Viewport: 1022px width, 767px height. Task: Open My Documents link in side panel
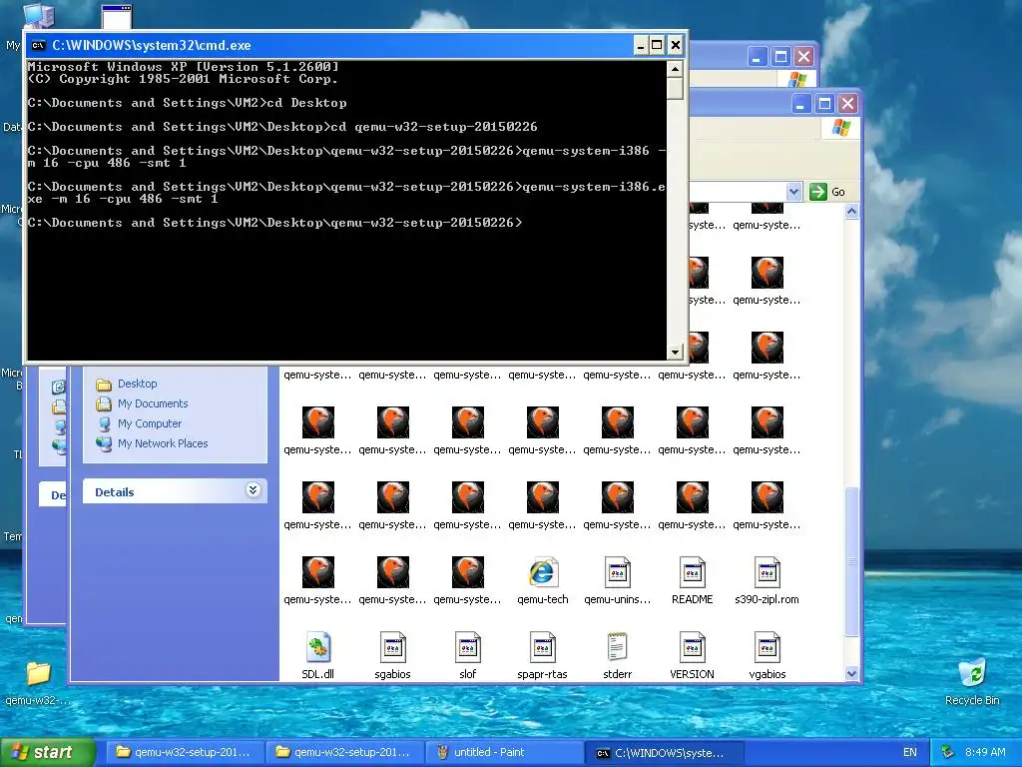[153, 403]
